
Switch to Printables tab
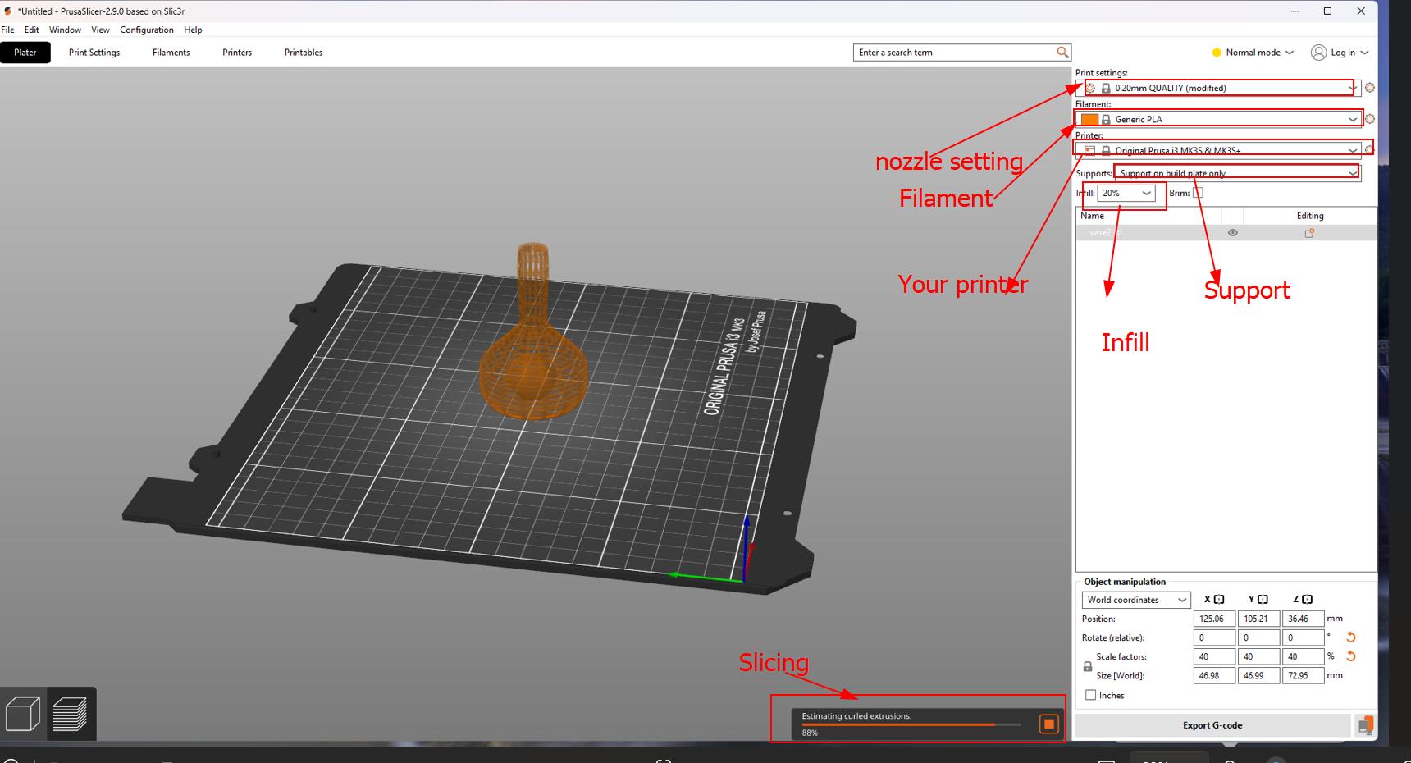(304, 53)
